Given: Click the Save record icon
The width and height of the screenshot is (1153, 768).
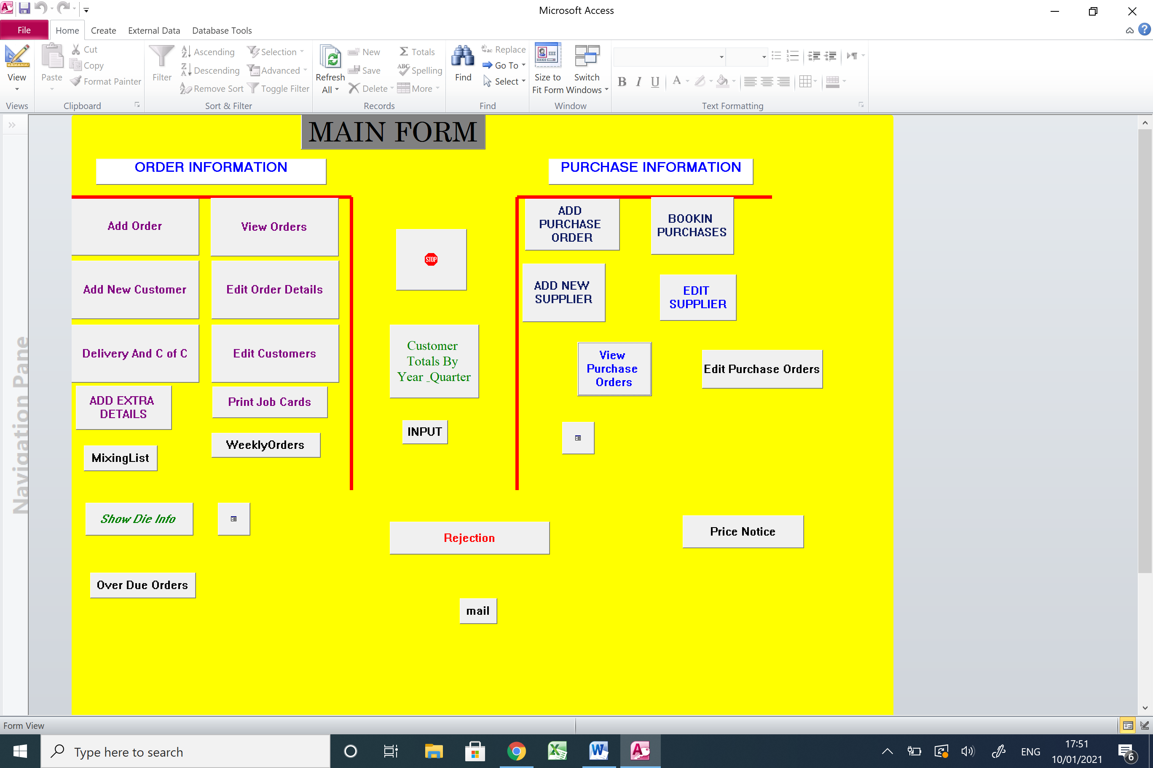Looking at the screenshot, I should point(354,70).
